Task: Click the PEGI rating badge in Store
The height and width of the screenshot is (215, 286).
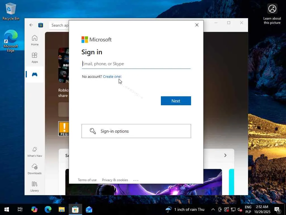Action: tap(64, 129)
